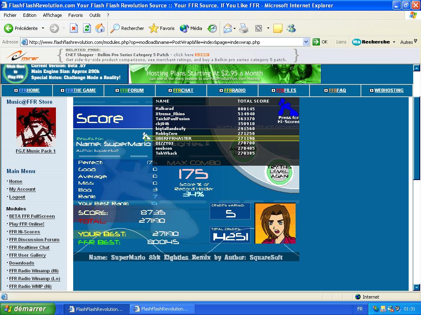Screen dimensions: 421x315
Task: Open the FGJ! Music Pack 1 album image
Action: [x=36, y=127]
